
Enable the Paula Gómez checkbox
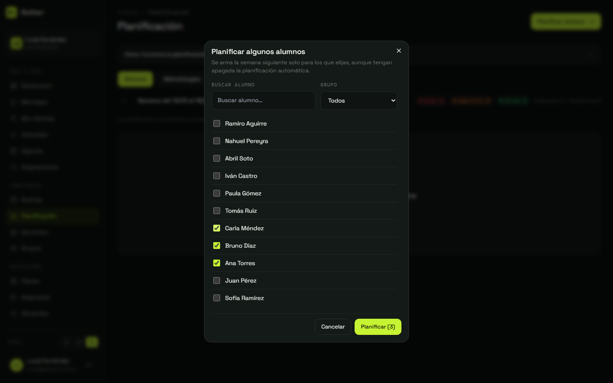(217, 193)
